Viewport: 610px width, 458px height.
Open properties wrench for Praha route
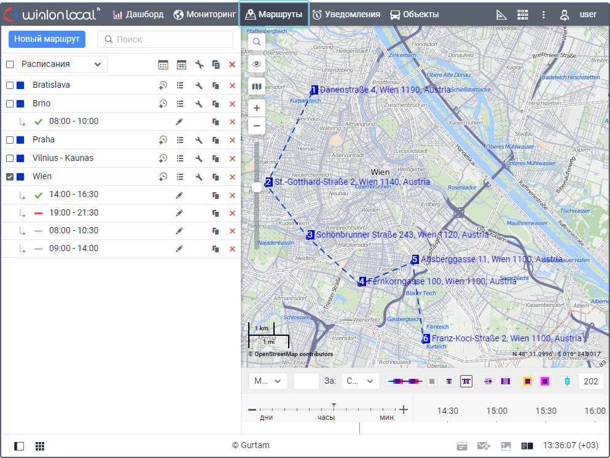pos(199,141)
